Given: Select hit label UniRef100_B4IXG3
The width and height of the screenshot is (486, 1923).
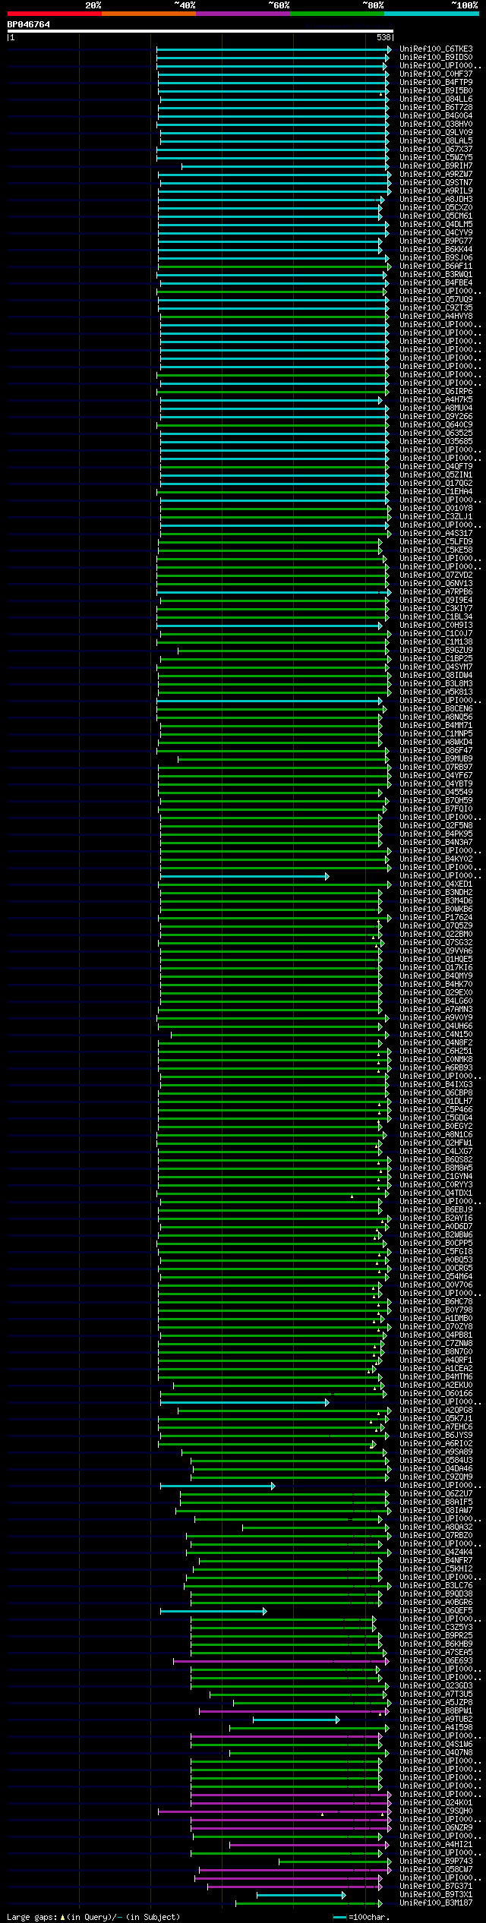Looking at the screenshot, I should coord(436,1085).
